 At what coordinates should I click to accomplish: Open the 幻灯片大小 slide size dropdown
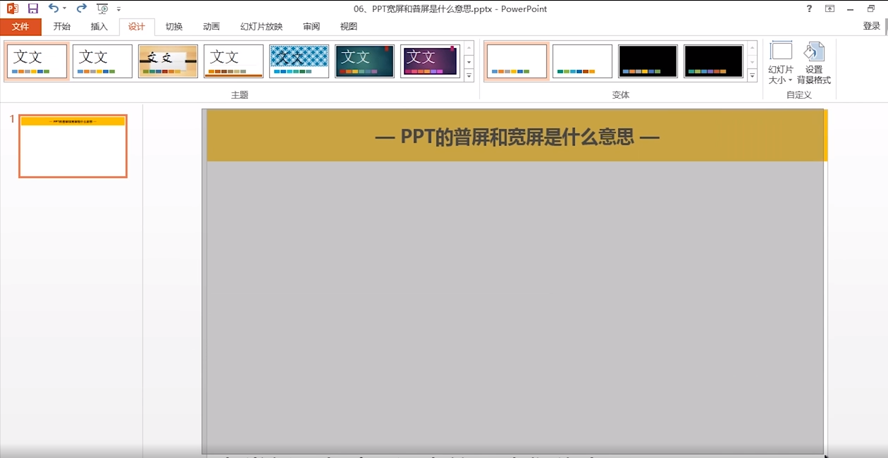point(781,63)
